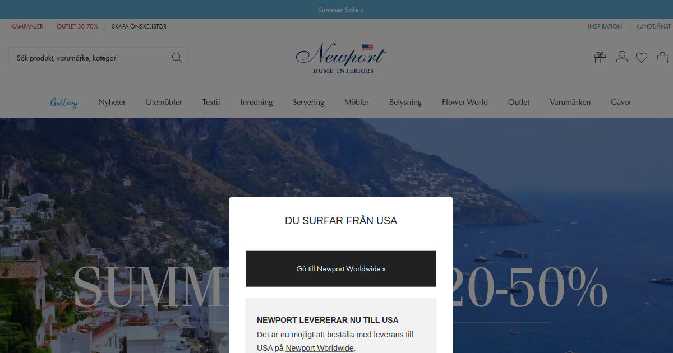Open the Inspiration link

click(x=605, y=26)
